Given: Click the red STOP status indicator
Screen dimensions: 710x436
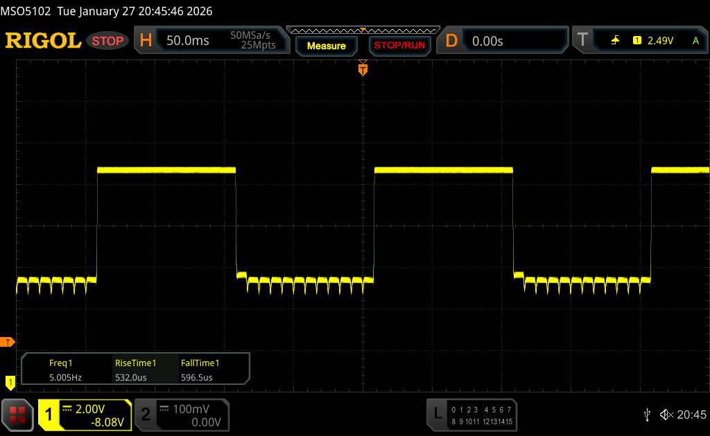Looking at the screenshot, I should click(108, 41).
